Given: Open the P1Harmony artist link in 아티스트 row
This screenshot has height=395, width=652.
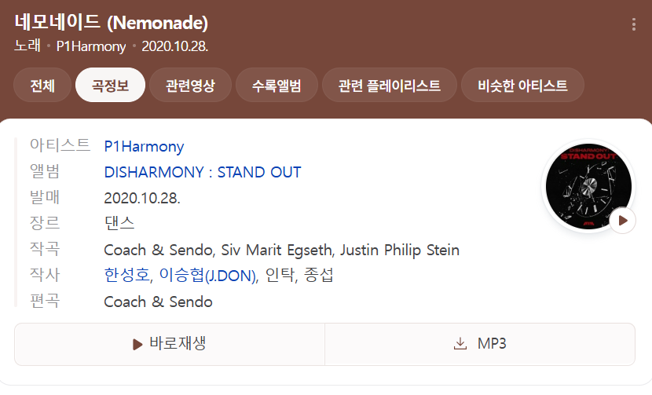Looking at the screenshot, I should (x=144, y=146).
